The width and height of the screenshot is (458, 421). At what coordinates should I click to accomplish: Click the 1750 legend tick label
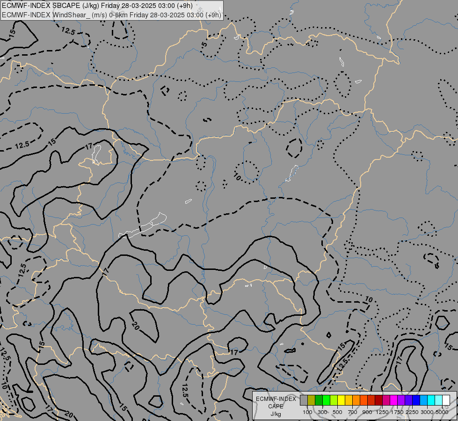397,412
